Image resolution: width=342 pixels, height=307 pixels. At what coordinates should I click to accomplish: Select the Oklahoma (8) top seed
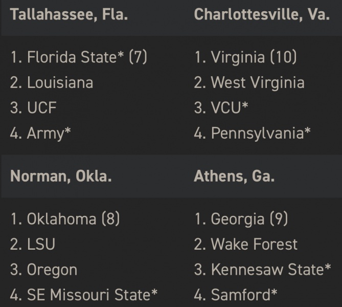[65, 219]
